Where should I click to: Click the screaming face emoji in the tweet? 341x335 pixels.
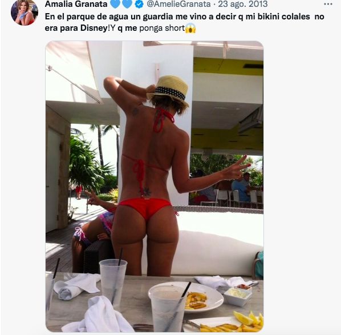pos(190,29)
